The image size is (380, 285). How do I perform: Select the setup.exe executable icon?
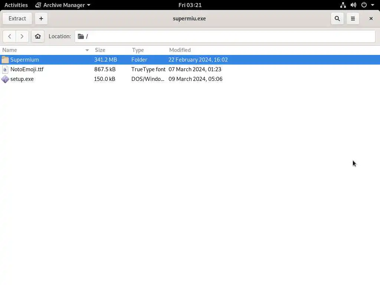tap(5, 79)
